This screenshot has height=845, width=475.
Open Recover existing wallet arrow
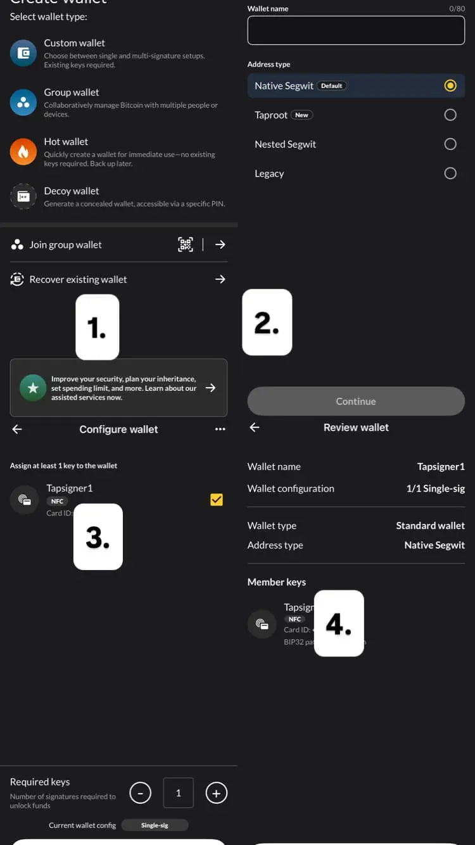[220, 279]
